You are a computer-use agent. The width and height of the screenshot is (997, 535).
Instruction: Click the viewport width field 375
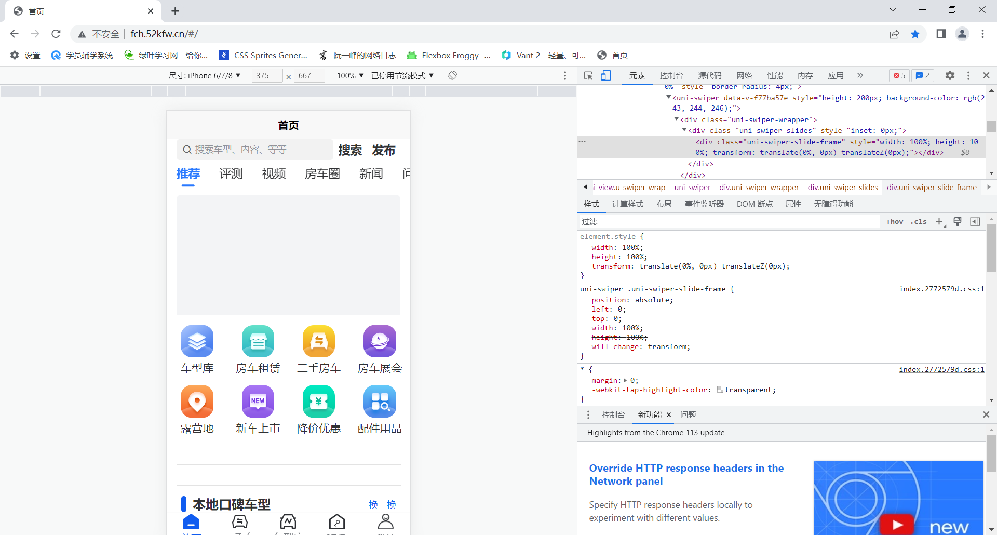point(267,76)
